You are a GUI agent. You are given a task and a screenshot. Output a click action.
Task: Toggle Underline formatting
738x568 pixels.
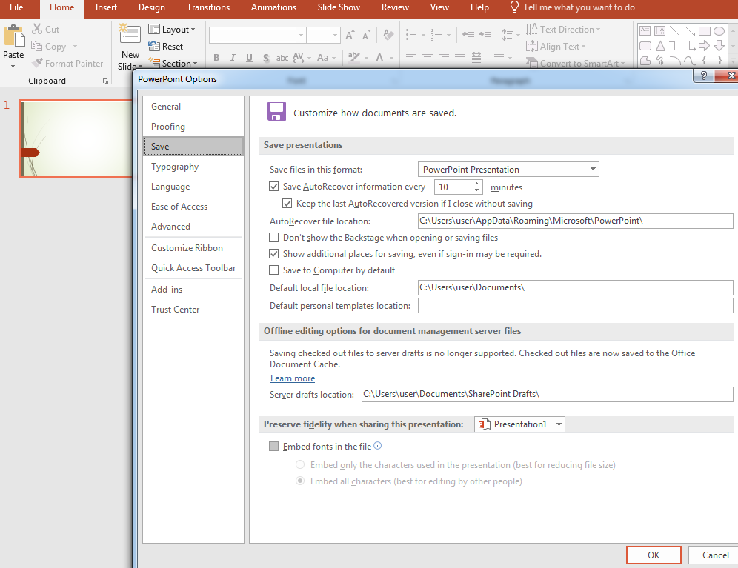coord(249,58)
